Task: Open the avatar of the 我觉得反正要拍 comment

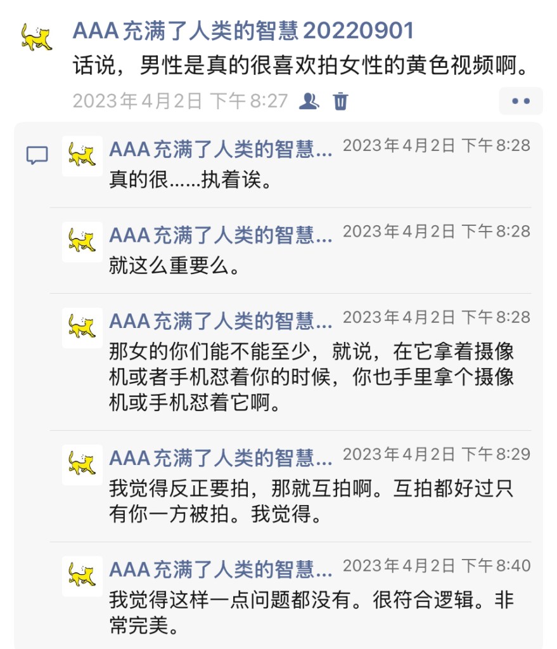Action: coord(82,464)
